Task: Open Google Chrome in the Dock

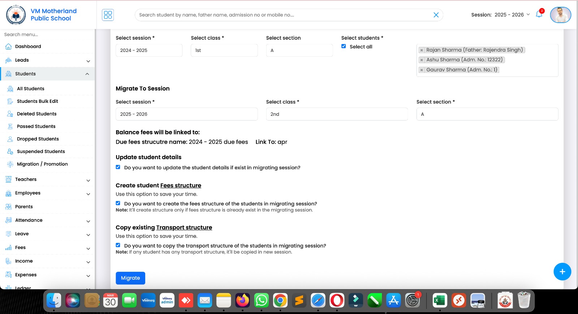Action: 280,300
